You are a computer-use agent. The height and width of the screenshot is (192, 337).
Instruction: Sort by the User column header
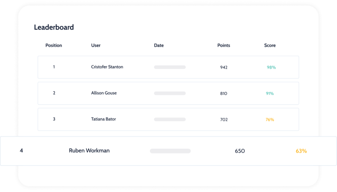click(96, 46)
